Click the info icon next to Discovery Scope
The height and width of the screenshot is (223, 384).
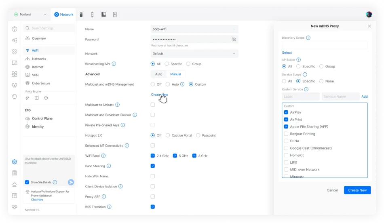click(308, 38)
